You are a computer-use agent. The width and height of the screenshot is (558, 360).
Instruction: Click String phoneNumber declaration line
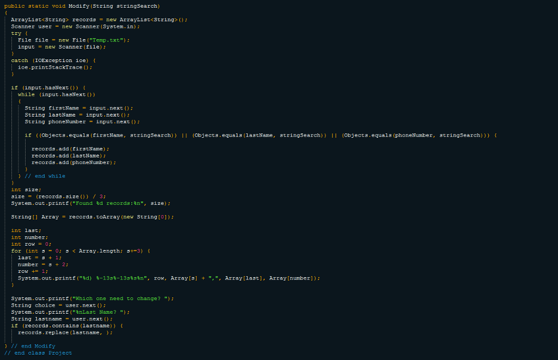pyautogui.click(x=82, y=121)
